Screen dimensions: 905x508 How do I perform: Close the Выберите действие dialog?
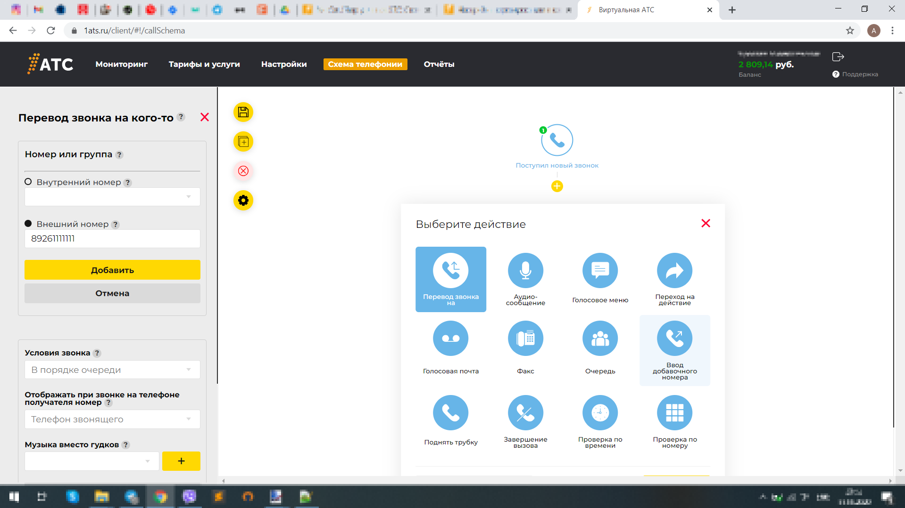point(706,223)
